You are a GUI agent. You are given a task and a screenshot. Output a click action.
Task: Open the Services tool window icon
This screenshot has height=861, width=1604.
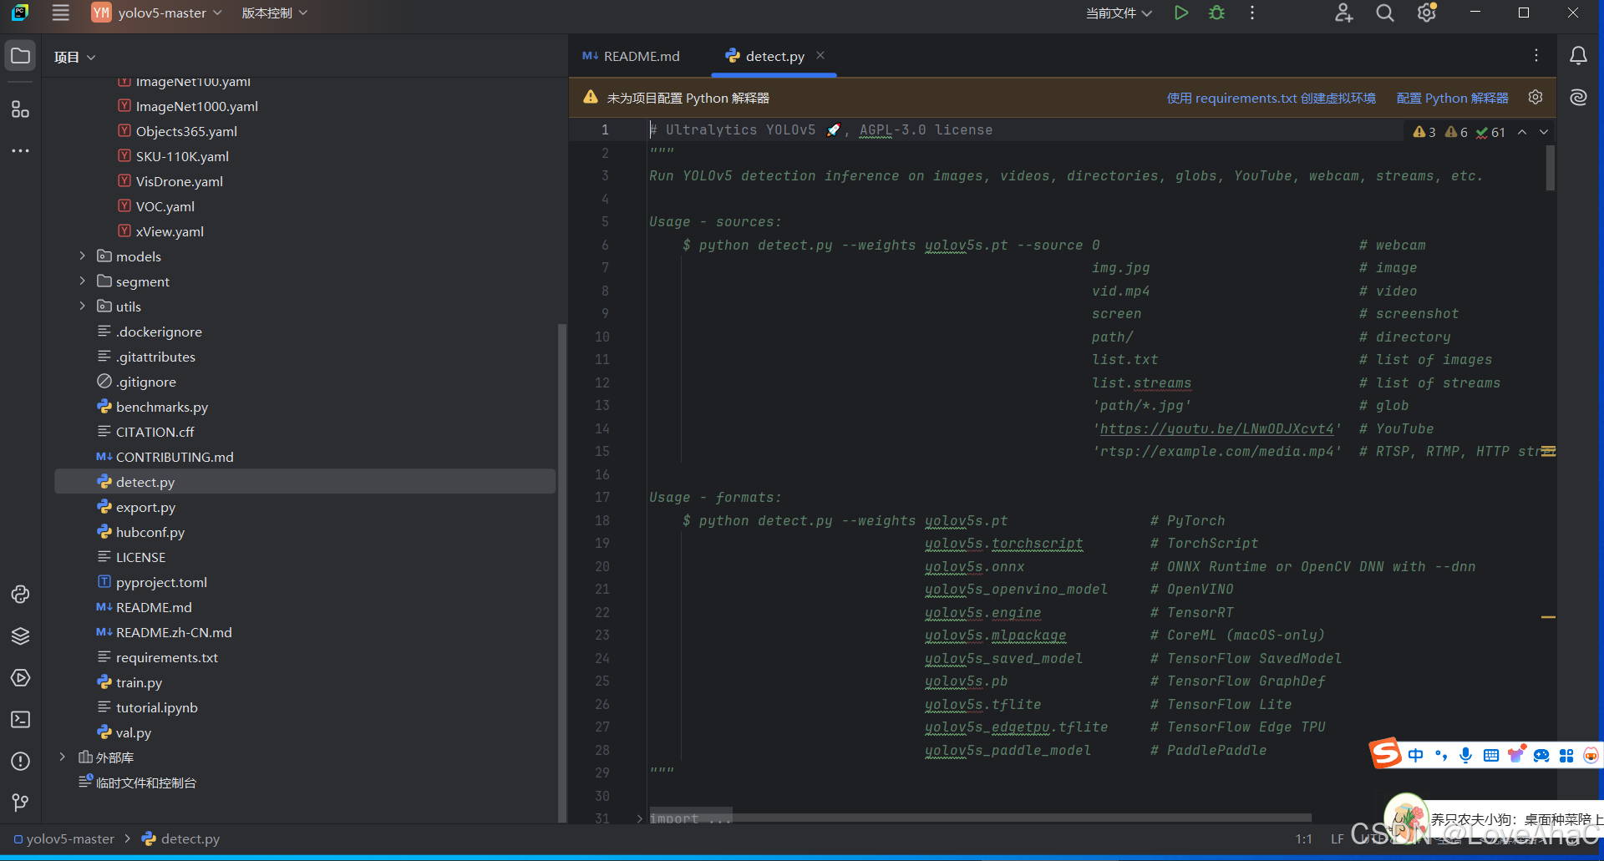click(x=21, y=677)
